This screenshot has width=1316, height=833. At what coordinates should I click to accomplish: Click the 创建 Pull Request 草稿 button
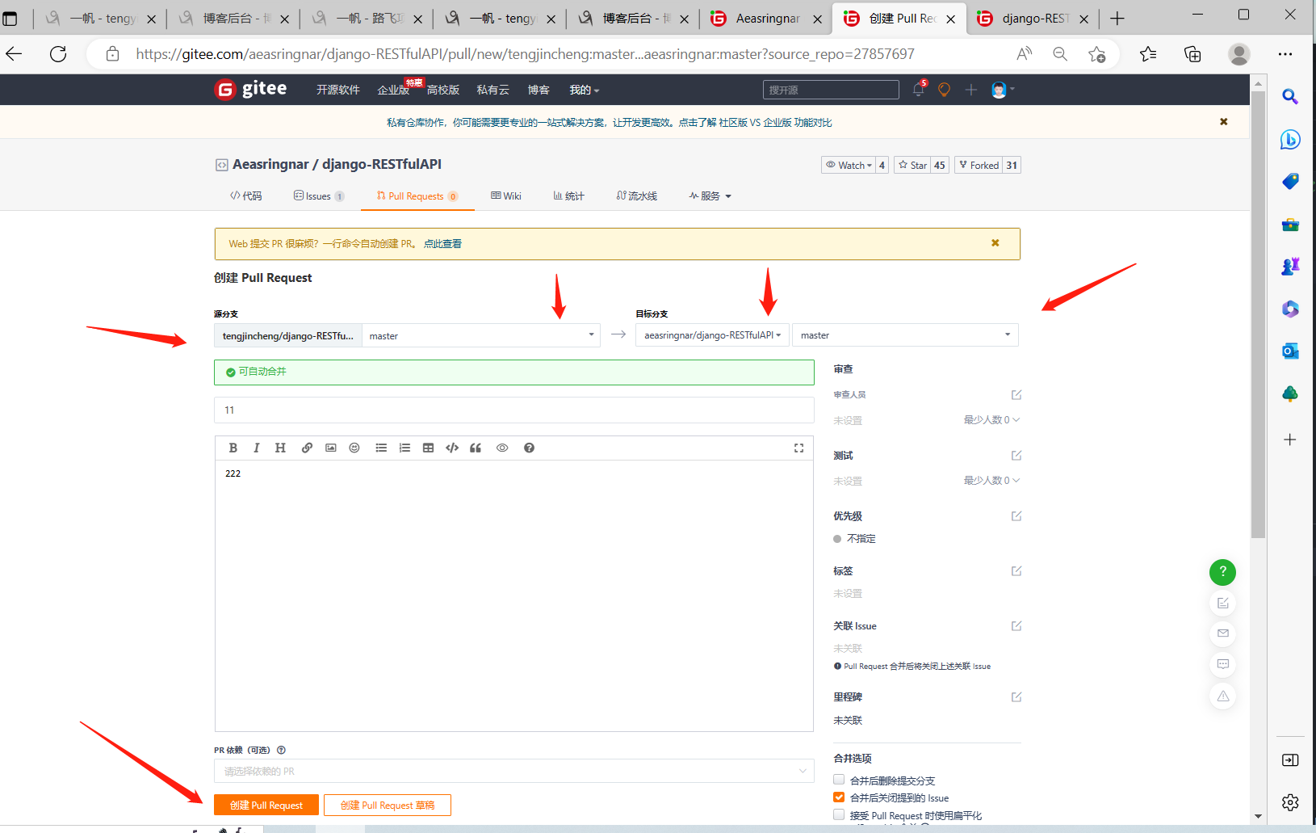pyautogui.click(x=388, y=806)
